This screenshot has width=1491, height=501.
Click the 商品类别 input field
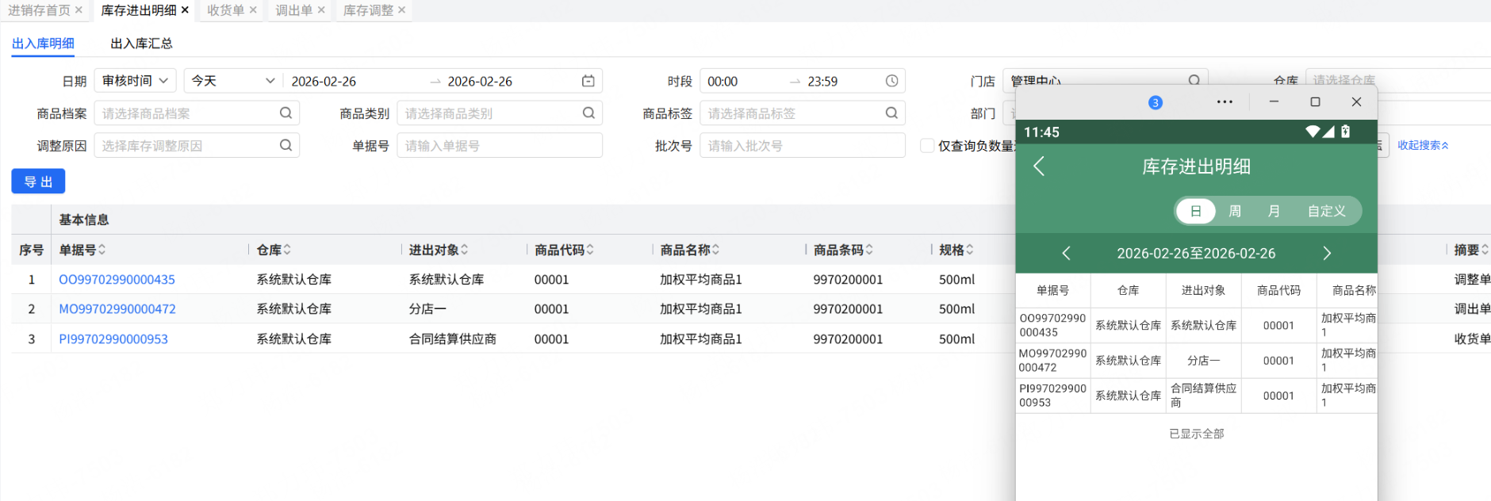499,113
